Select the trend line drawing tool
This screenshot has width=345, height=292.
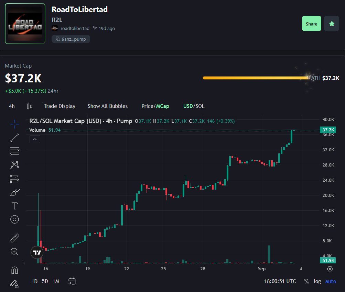pyautogui.click(x=14, y=138)
